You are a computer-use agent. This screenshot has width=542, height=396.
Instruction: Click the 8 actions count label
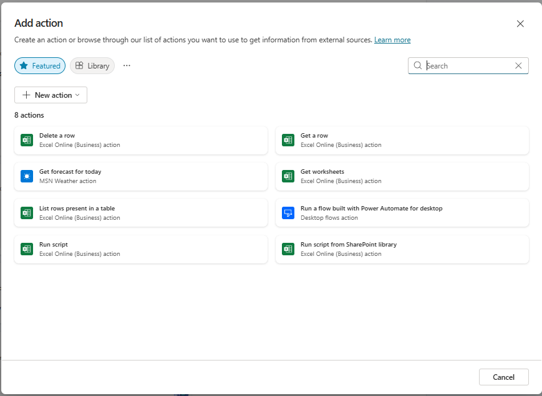[29, 115]
